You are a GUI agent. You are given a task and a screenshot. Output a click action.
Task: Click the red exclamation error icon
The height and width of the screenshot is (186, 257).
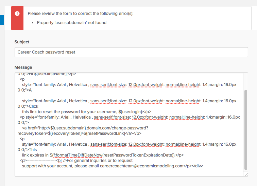(x=17, y=14)
